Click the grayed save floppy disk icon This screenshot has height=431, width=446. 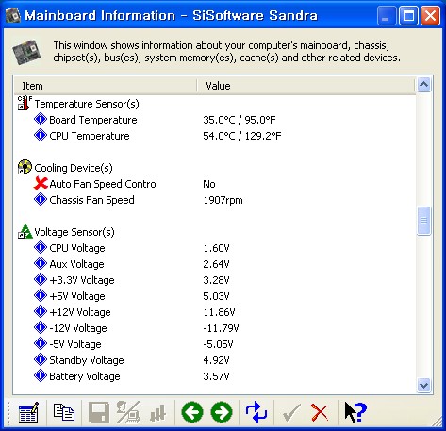(x=99, y=412)
